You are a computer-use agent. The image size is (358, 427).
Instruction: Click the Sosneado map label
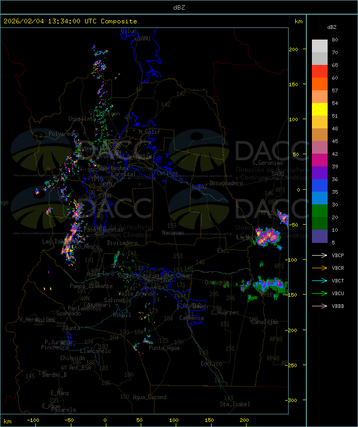pyautogui.click(x=68, y=313)
